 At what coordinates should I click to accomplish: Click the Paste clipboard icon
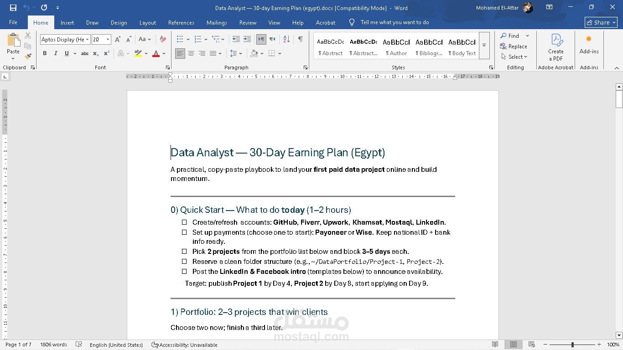click(x=13, y=40)
